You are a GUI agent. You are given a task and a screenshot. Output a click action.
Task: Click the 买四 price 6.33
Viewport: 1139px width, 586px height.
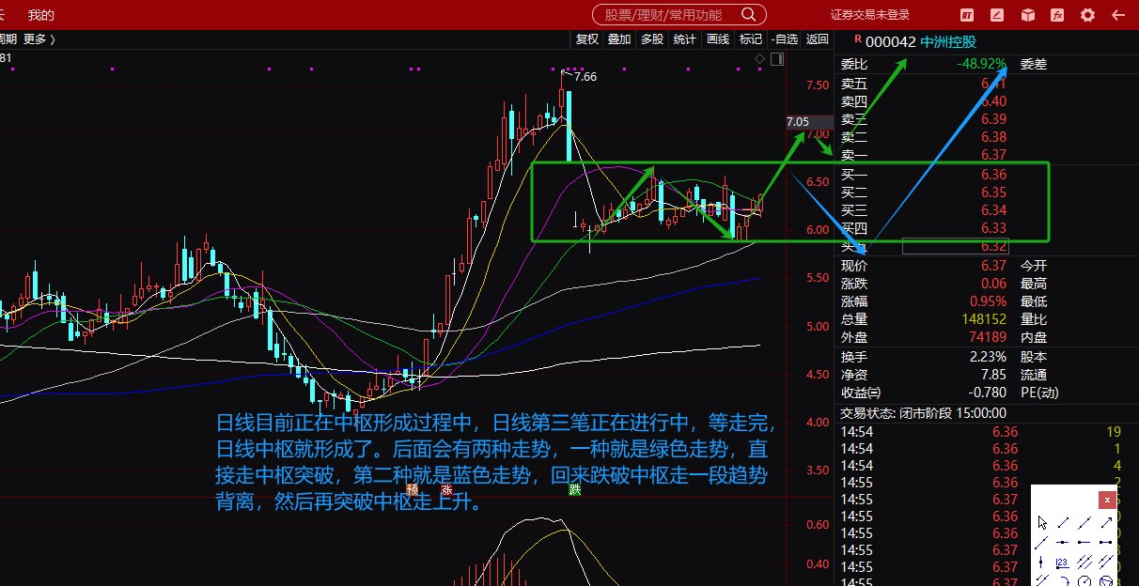tap(993, 228)
